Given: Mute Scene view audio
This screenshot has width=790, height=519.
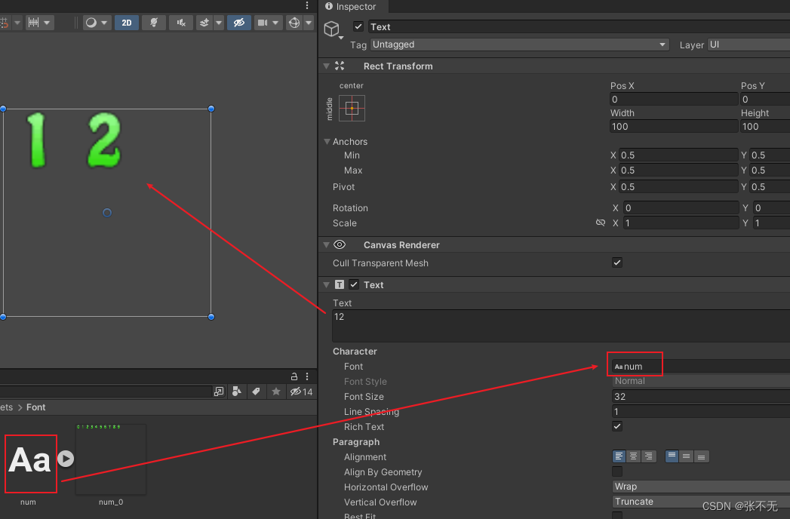Looking at the screenshot, I should [x=180, y=23].
